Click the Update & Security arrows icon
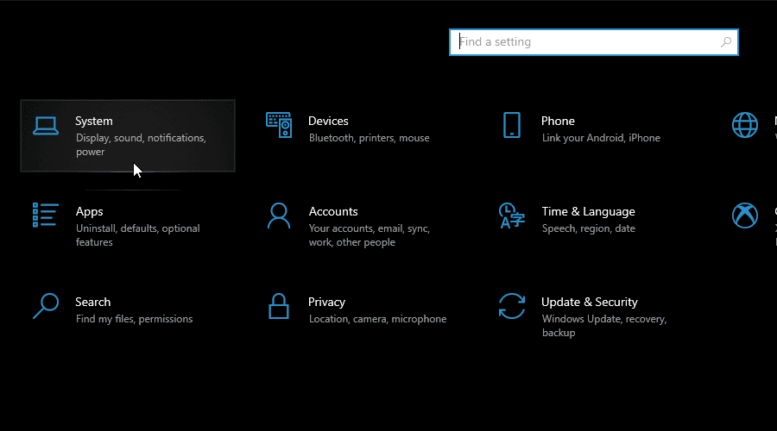The width and height of the screenshot is (777, 431). click(x=512, y=306)
